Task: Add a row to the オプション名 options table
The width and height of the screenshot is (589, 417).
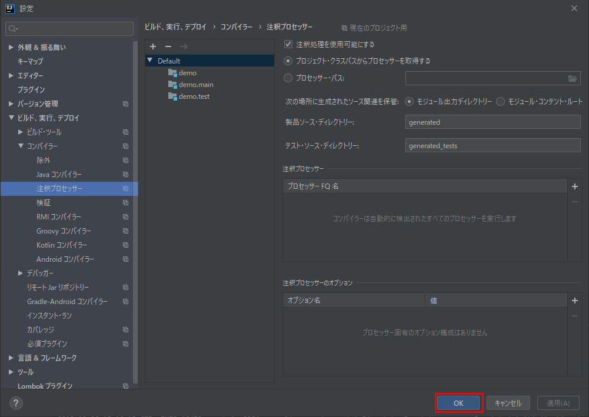Action: (x=574, y=301)
